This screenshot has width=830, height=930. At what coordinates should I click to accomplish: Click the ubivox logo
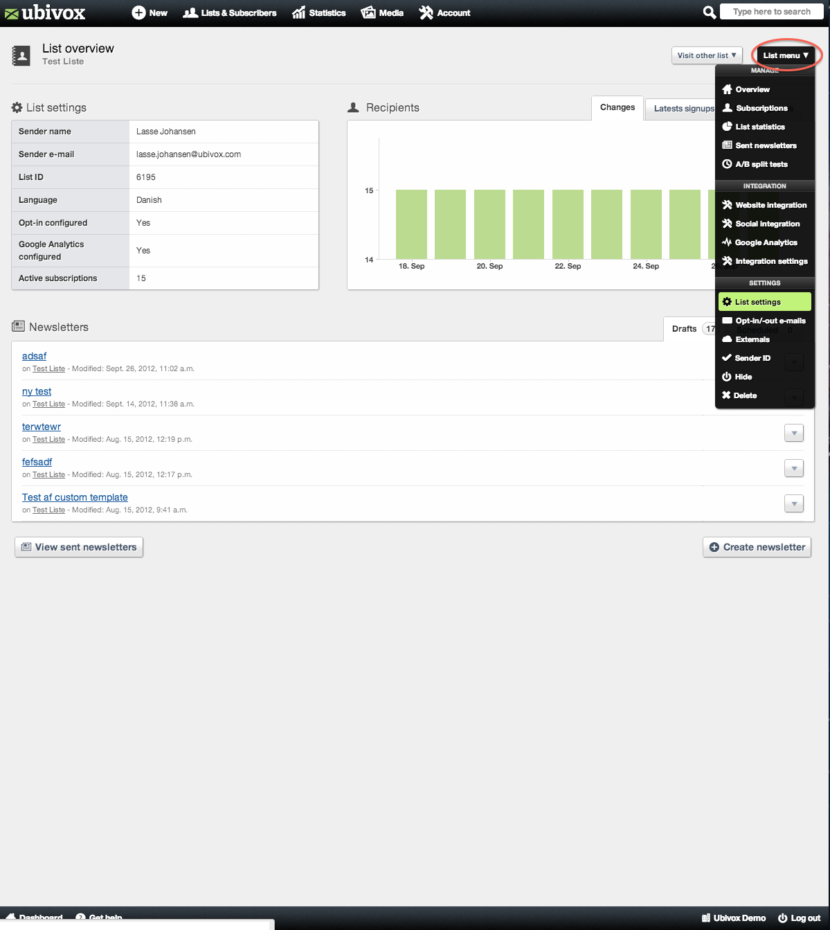tap(45, 12)
